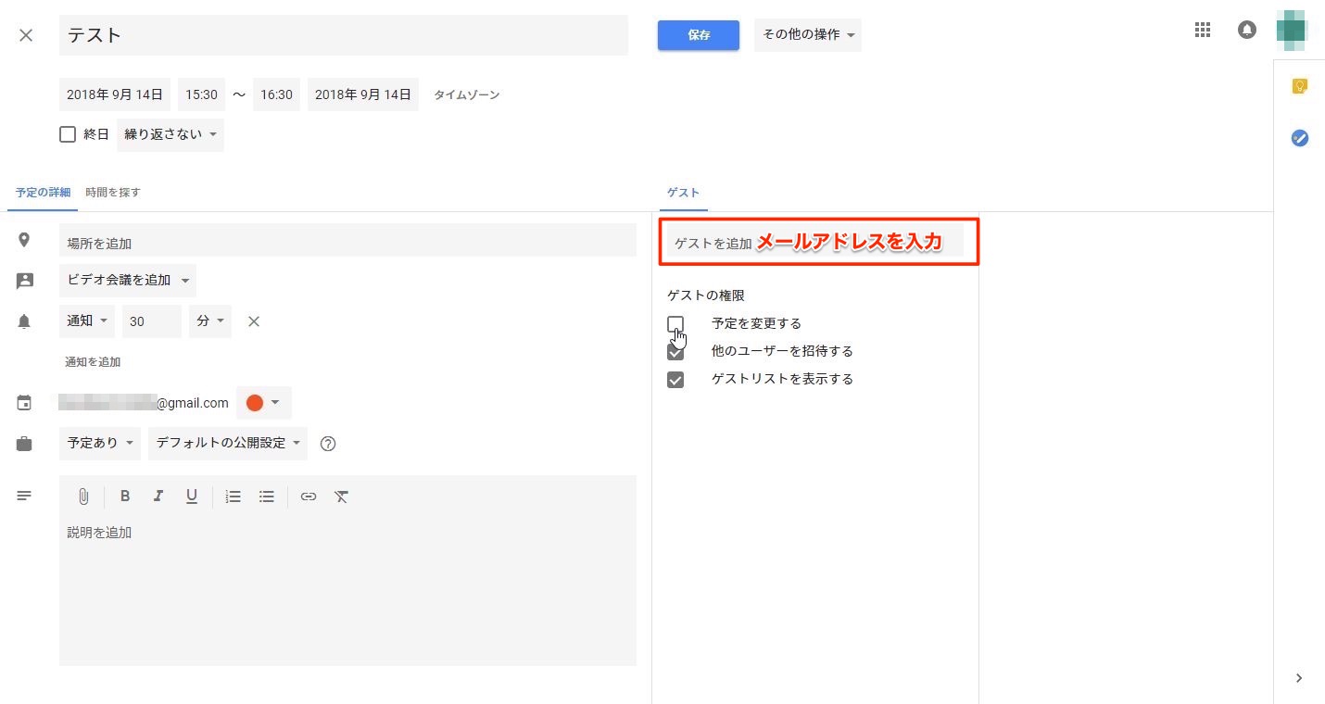Image resolution: width=1325 pixels, height=704 pixels.
Task: Click the event title field テスト
Action: point(344,35)
